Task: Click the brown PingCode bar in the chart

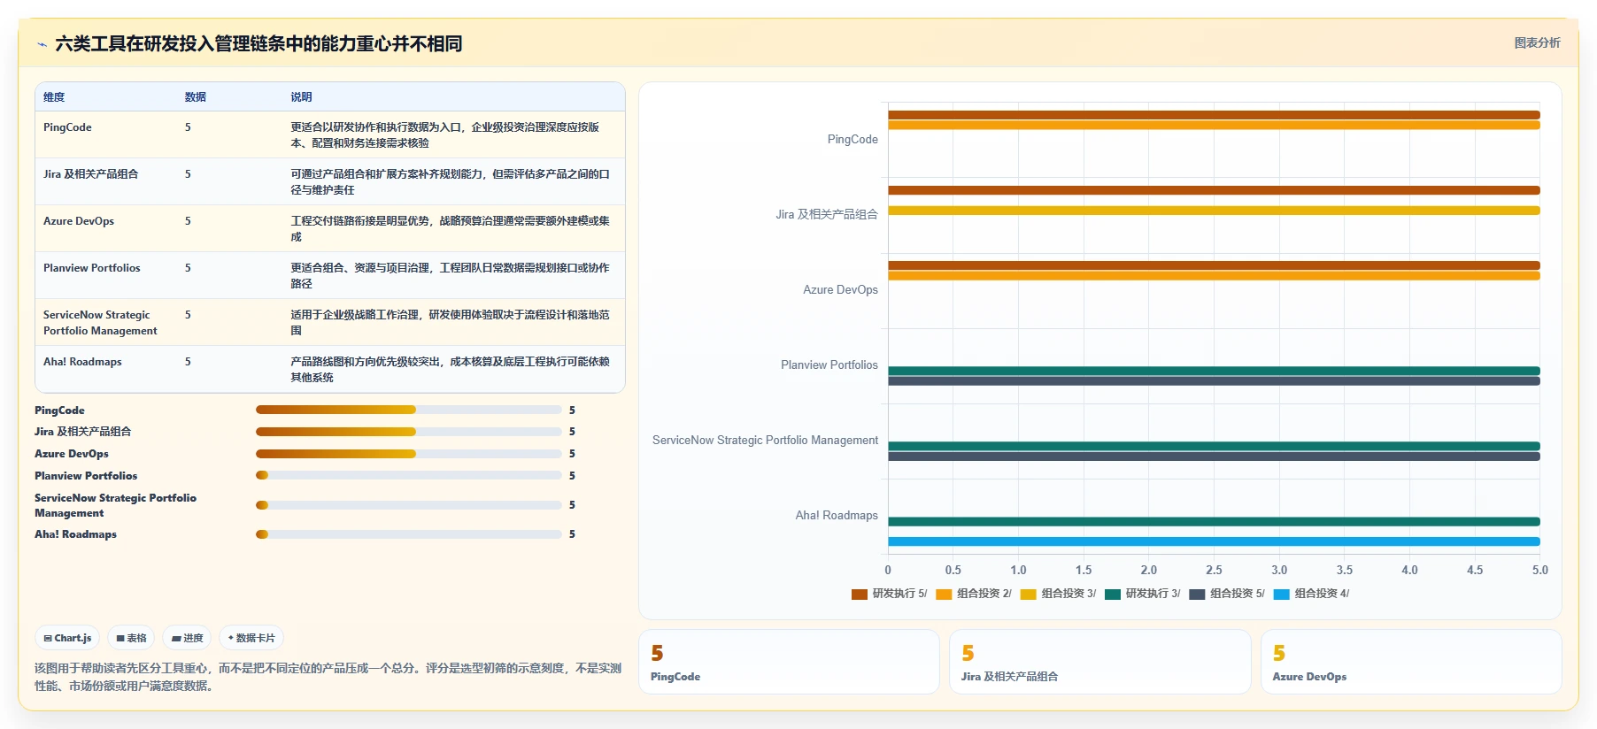Action: tap(1214, 115)
